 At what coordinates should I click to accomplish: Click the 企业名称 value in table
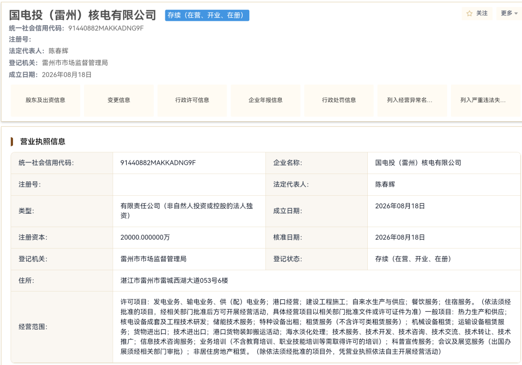tap(418, 163)
